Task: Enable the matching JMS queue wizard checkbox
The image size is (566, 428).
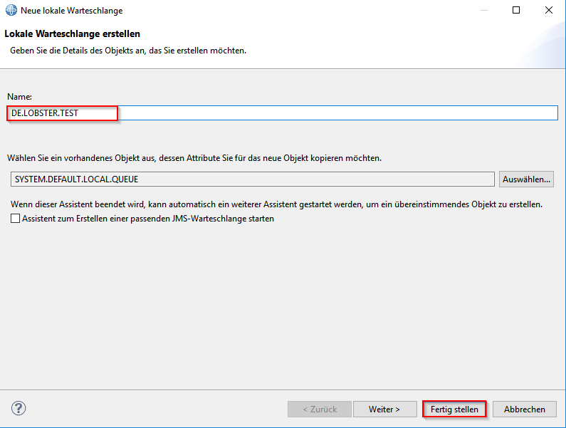Action: click(16, 219)
